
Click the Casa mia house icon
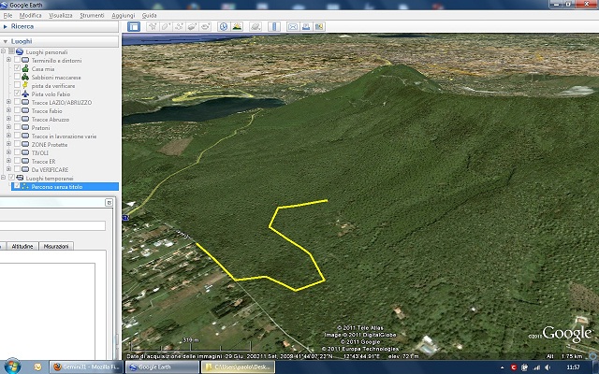(x=25, y=68)
